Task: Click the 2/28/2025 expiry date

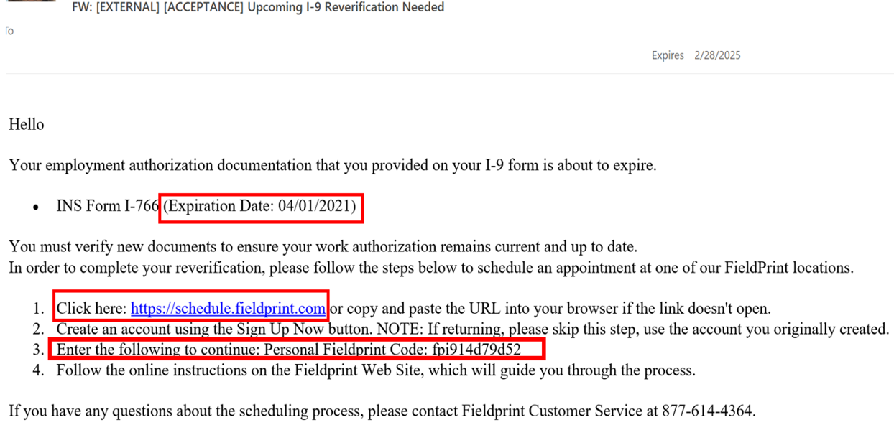Action: click(x=717, y=55)
